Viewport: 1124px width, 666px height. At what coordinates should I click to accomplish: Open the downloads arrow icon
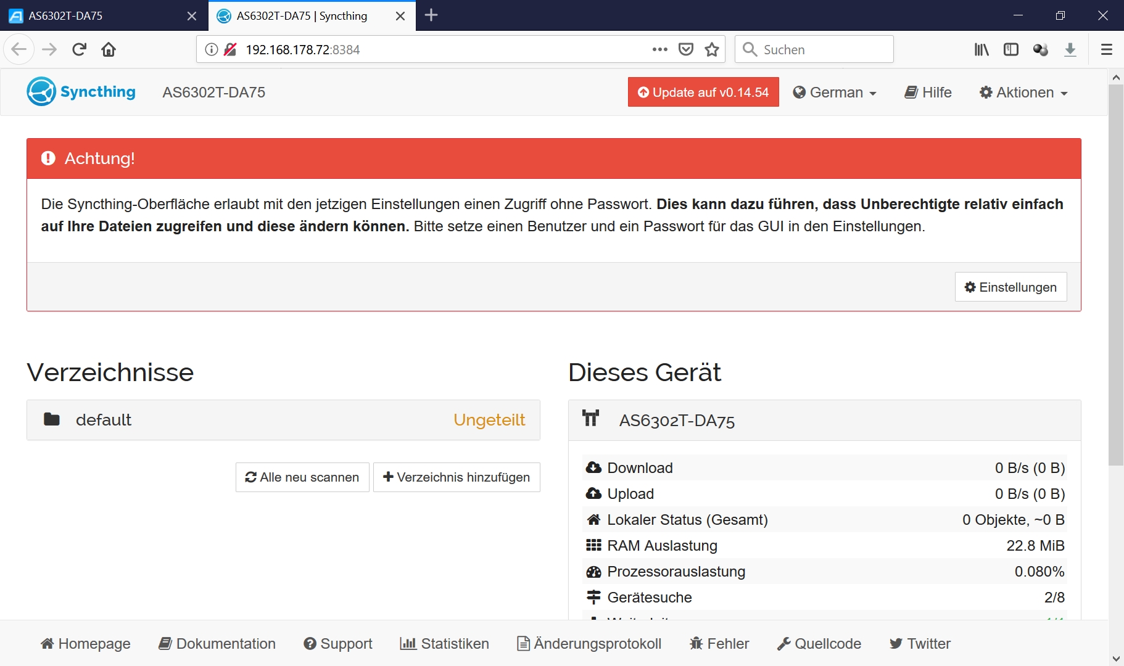[1070, 49]
